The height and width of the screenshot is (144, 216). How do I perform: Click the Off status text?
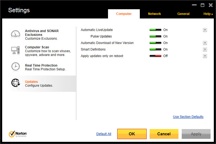coord(165,56)
